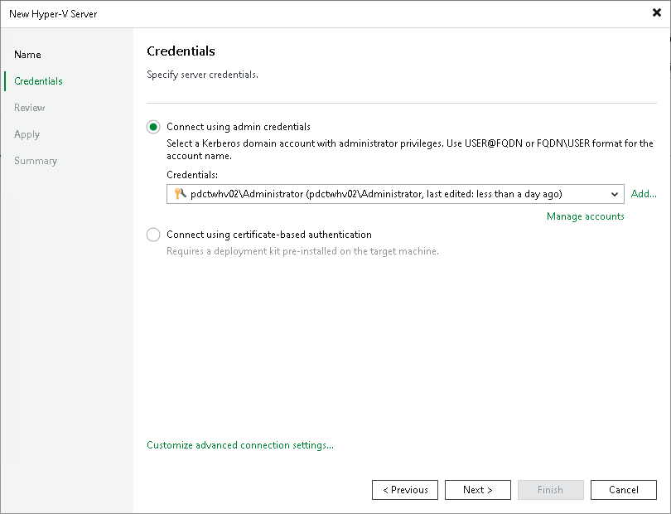Go back with the Previous button
This screenshot has height=514, width=671.
tap(405, 490)
